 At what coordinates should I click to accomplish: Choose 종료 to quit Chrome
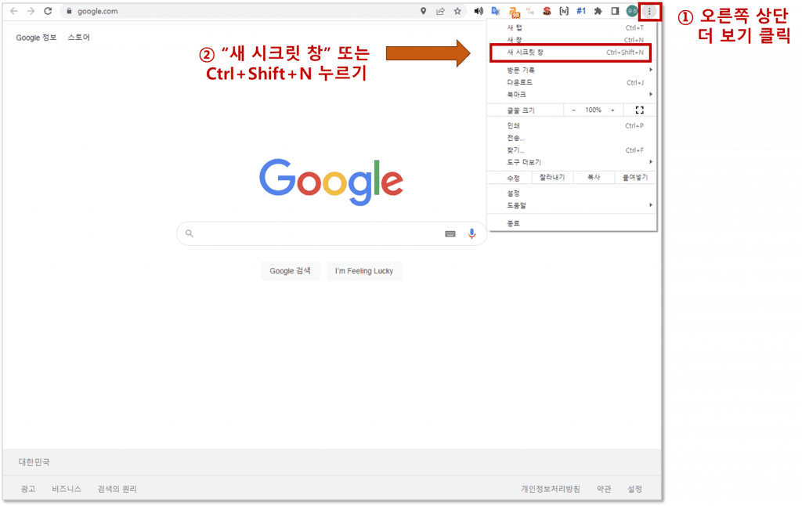point(572,223)
